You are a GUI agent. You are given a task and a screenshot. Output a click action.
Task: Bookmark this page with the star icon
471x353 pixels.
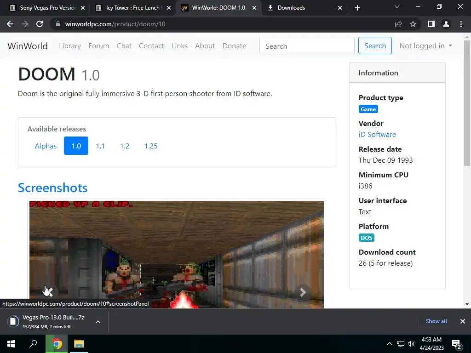(413, 24)
